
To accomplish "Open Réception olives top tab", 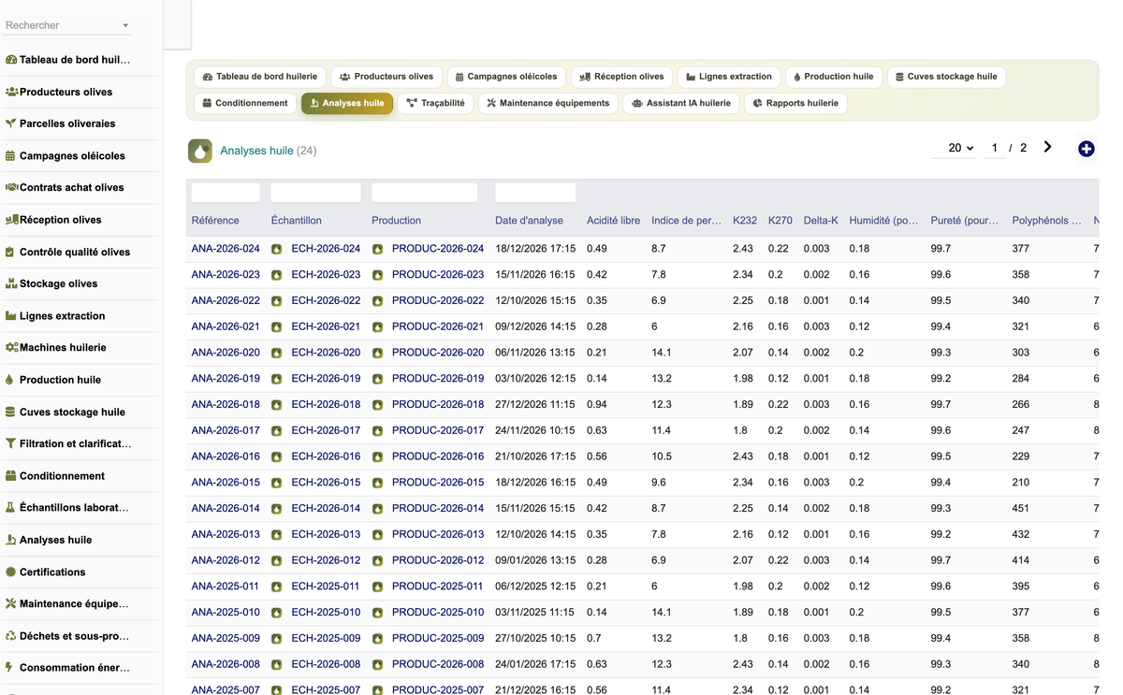I will 621,77.
